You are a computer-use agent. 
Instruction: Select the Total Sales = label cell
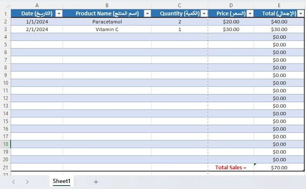click(231, 167)
